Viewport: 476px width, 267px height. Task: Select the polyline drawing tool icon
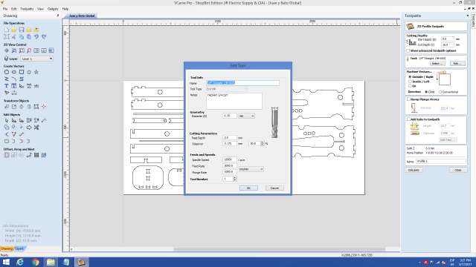7,79
